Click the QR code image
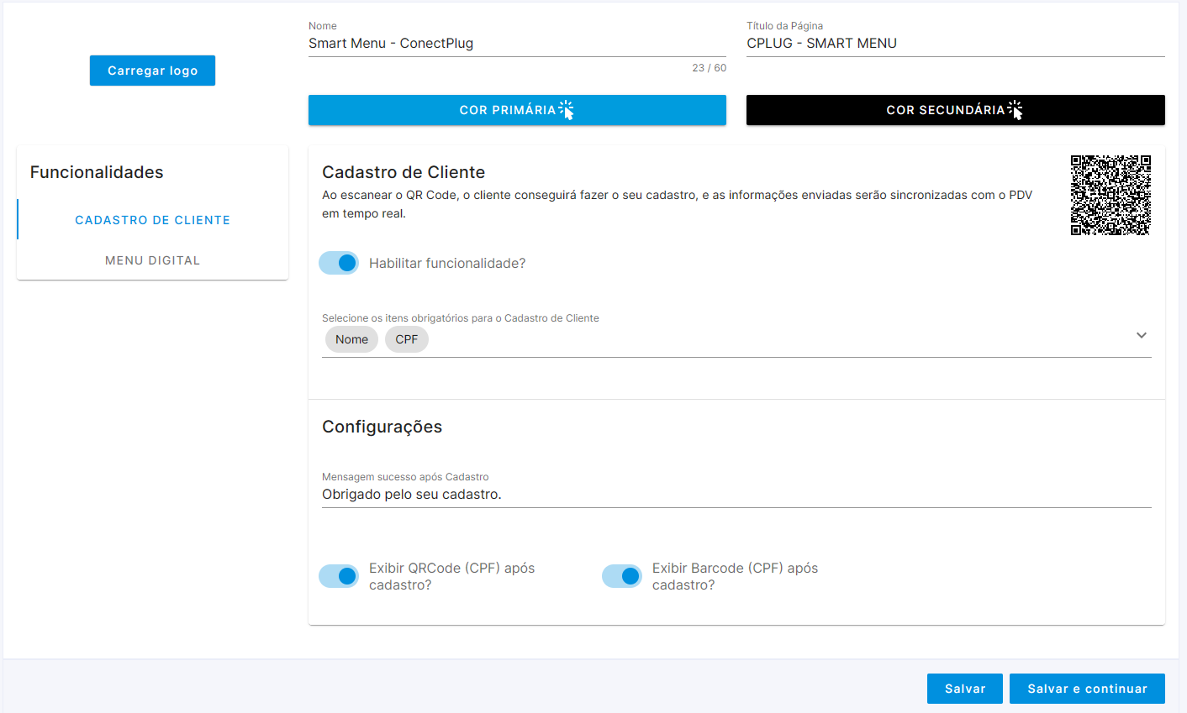This screenshot has height=713, width=1187. 1111,195
